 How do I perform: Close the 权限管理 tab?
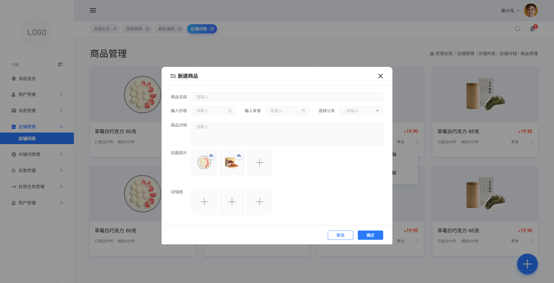tap(147, 29)
